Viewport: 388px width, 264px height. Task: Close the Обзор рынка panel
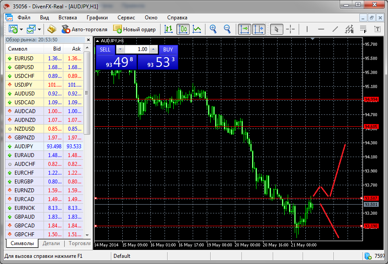coord(88,40)
